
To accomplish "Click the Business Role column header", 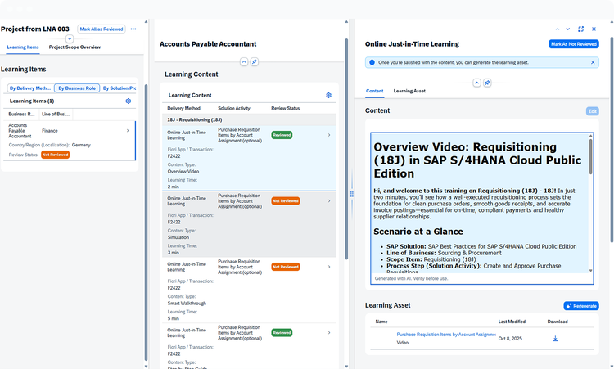I will pyautogui.click(x=21, y=115).
